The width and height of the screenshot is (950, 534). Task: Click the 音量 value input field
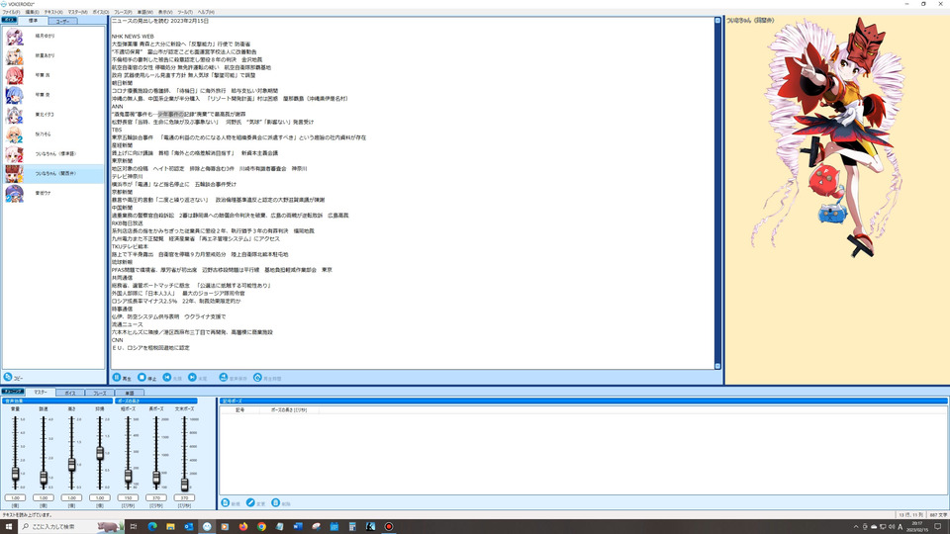[15, 497]
